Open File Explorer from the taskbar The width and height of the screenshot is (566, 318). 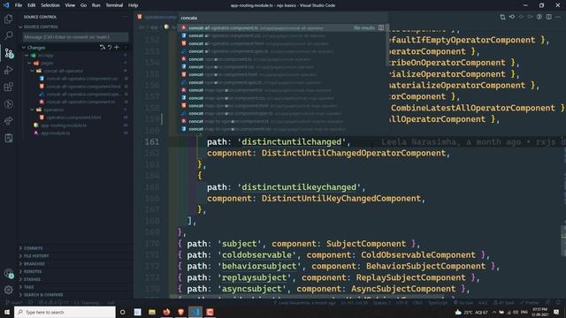pos(152,312)
